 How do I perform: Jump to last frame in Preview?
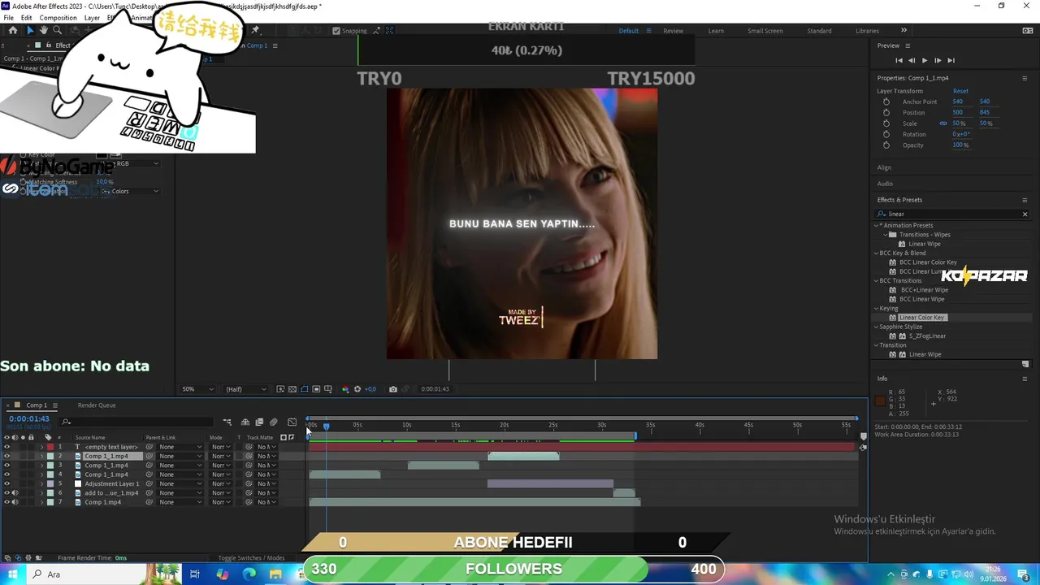click(x=951, y=60)
